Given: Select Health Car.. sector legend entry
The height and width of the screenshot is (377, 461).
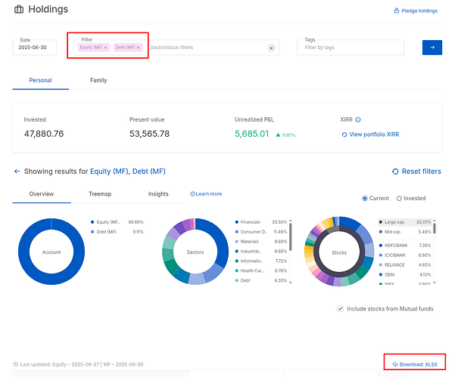Looking at the screenshot, I should point(261,270).
